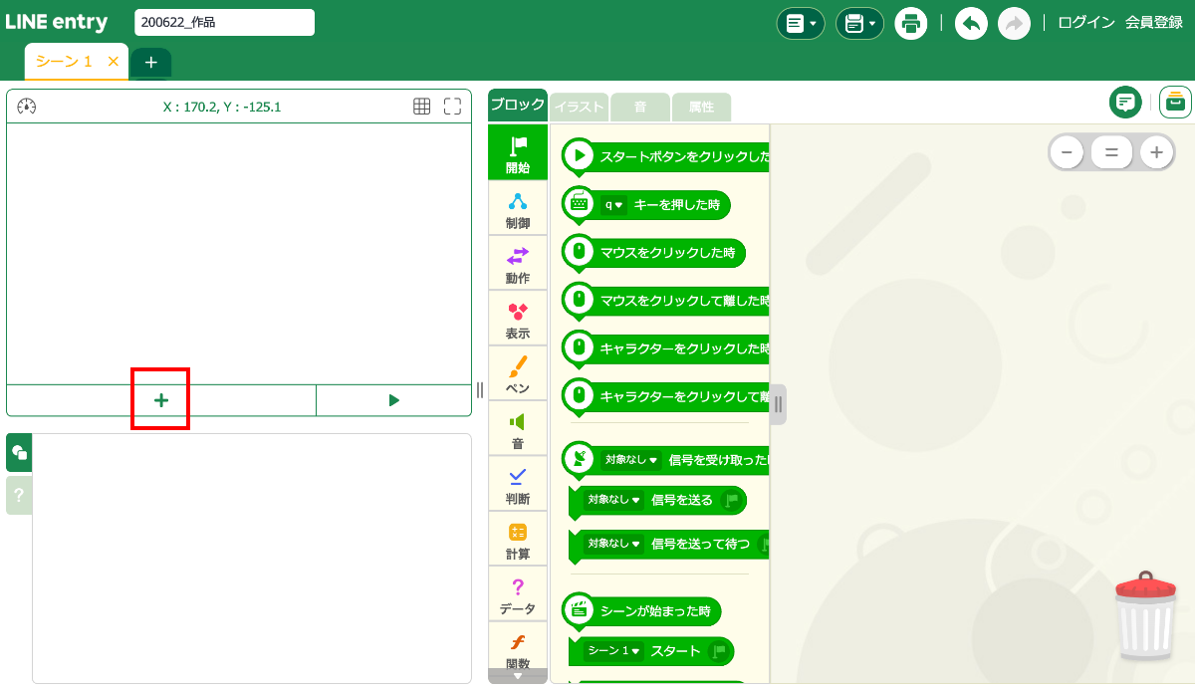1195x690 pixels.
Task: Select the 制御 block category
Action: pyautogui.click(x=518, y=208)
